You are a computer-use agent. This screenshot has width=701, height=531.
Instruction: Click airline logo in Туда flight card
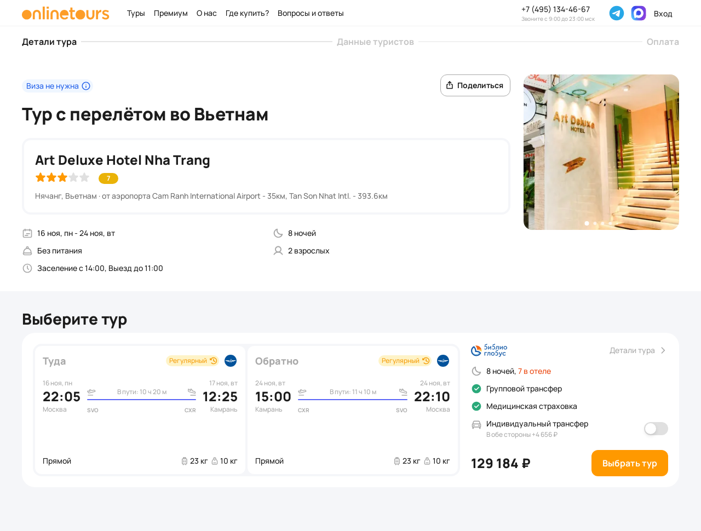231,361
